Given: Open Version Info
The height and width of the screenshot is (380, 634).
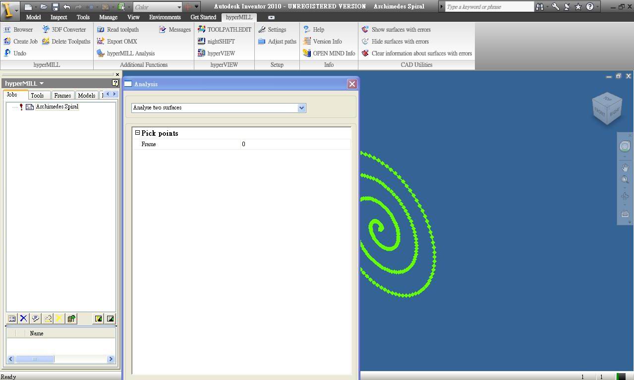Looking at the screenshot, I should coord(323,42).
